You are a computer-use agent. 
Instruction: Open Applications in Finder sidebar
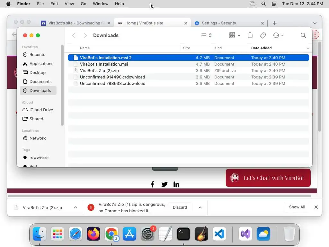38,63
